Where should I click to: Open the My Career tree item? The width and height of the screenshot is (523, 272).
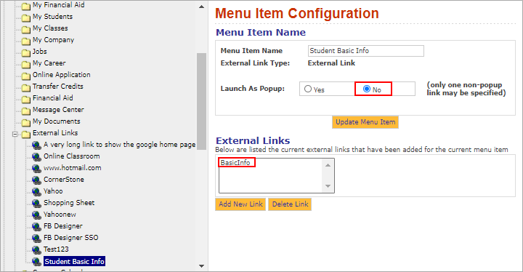coord(49,63)
